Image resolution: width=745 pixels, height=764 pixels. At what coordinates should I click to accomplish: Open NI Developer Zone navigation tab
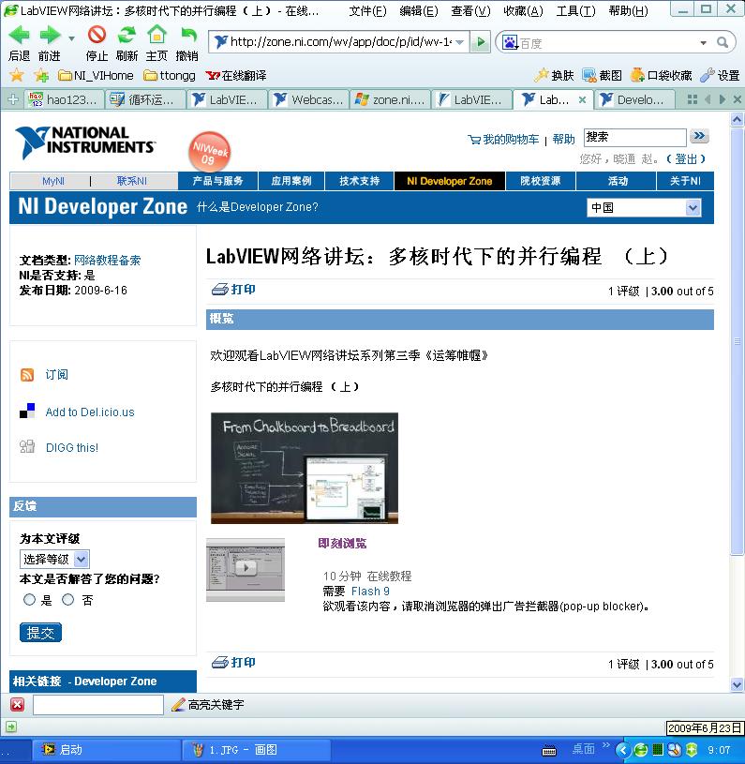point(450,181)
